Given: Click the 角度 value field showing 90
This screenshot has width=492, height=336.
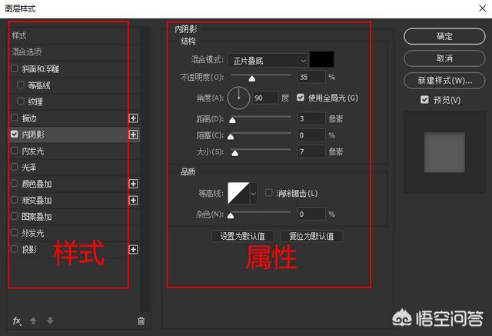Looking at the screenshot, I should coord(265,98).
